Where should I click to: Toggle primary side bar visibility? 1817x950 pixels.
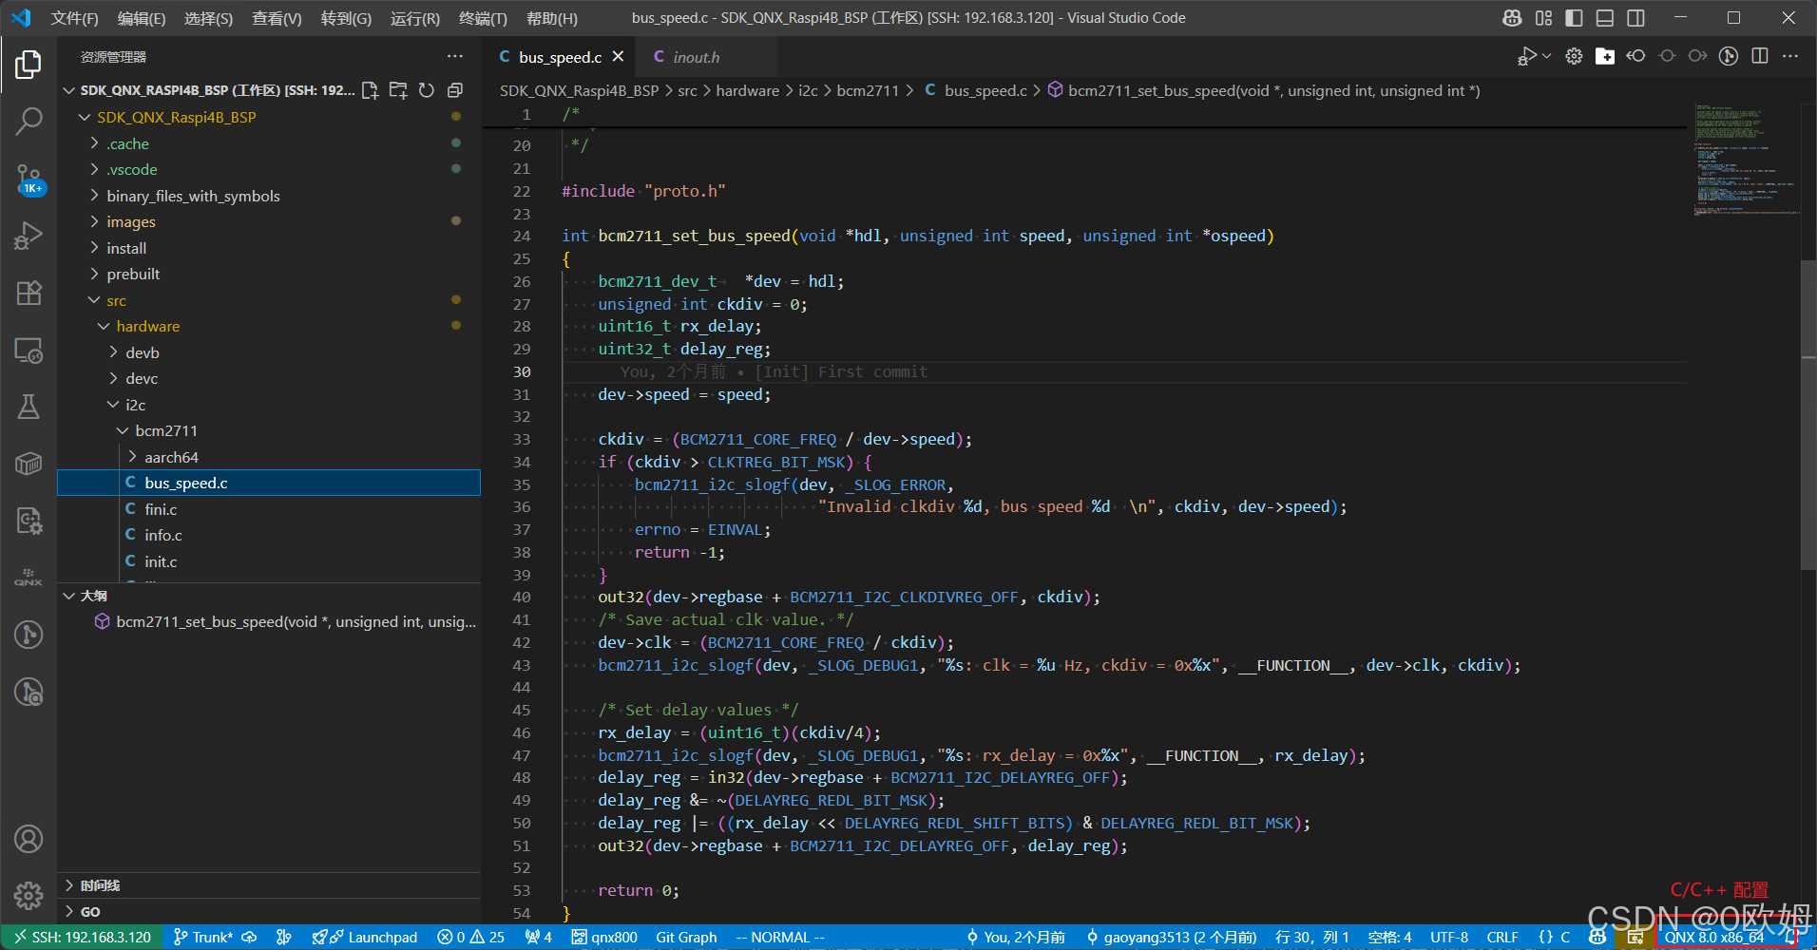click(1574, 18)
